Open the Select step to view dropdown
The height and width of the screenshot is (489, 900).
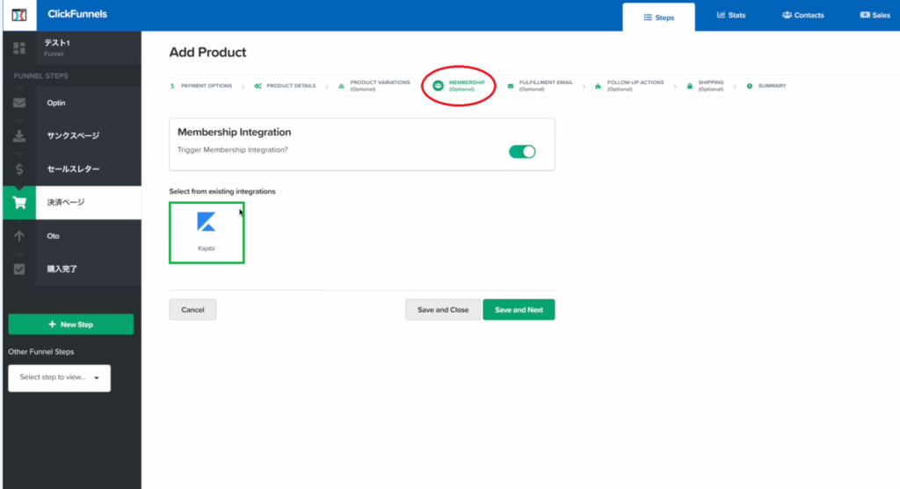(x=59, y=378)
